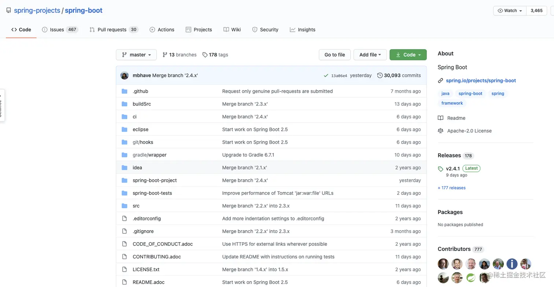554x287 pixels.
Task: Open the spring-projects organization link
Action: (37, 11)
